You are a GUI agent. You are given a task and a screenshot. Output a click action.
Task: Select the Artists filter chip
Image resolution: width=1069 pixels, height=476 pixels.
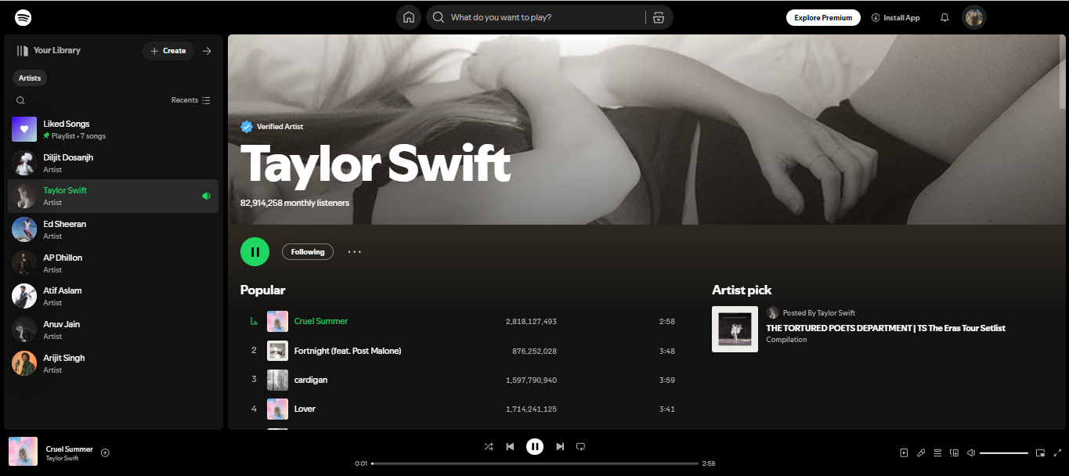[x=29, y=78]
